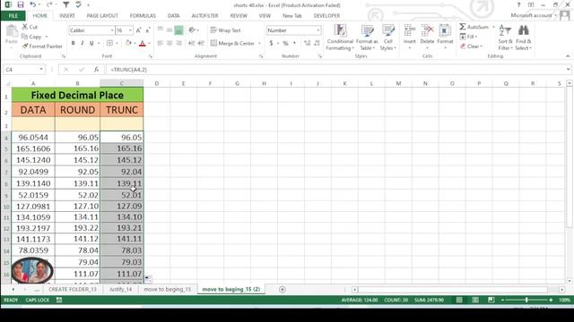Open the Number format dropdown
Viewport: 574px width, 322px height.
tap(318, 30)
